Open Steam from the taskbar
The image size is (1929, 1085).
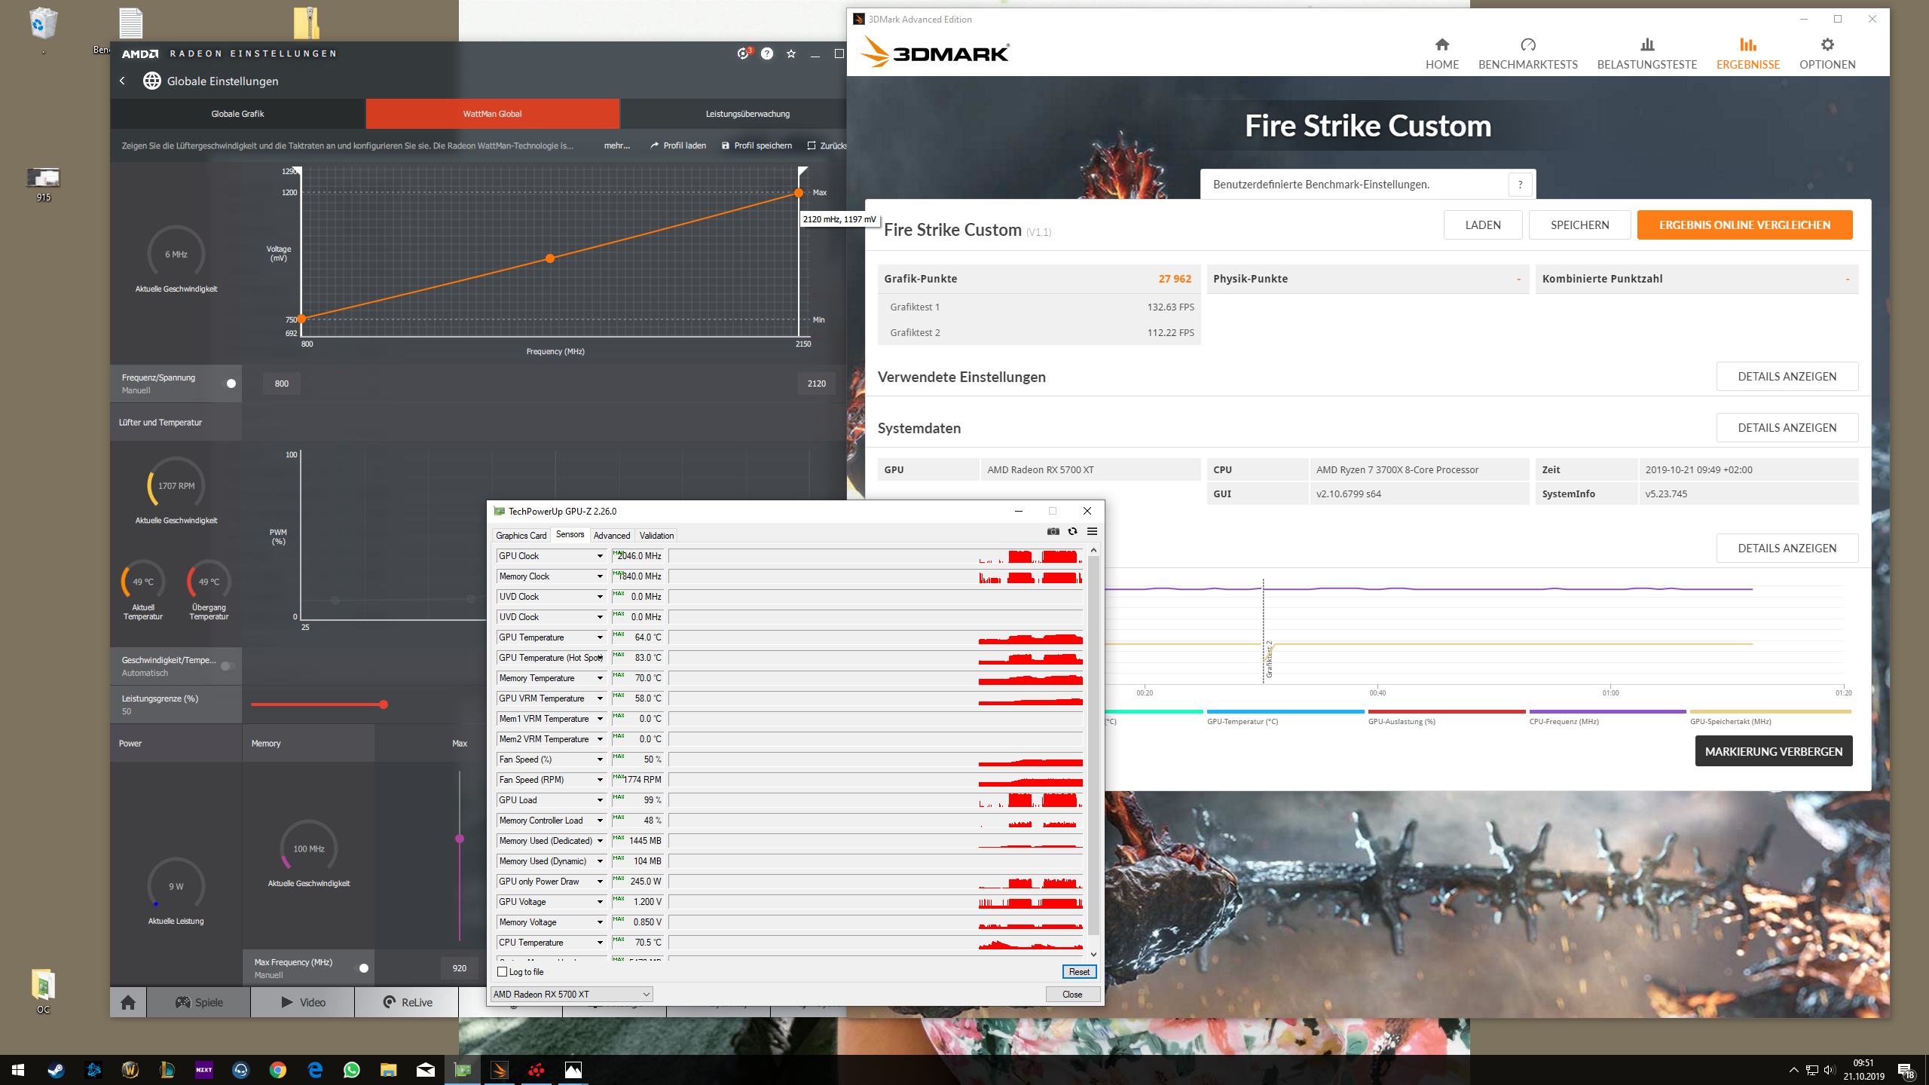tap(57, 1070)
